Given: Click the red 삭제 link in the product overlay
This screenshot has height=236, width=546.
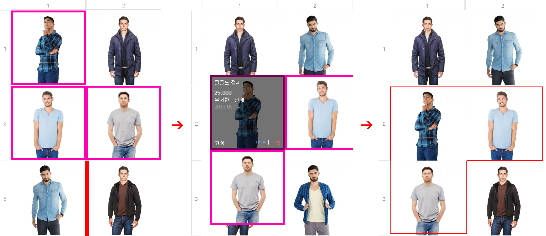Looking at the screenshot, I should [x=276, y=143].
